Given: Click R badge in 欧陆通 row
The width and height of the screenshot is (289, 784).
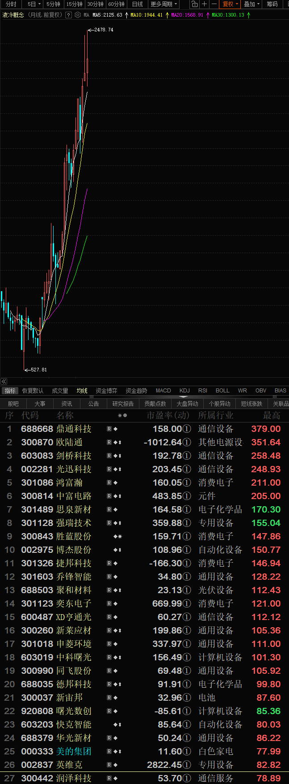Looking at the screenshot, I should tap(109, 442).
